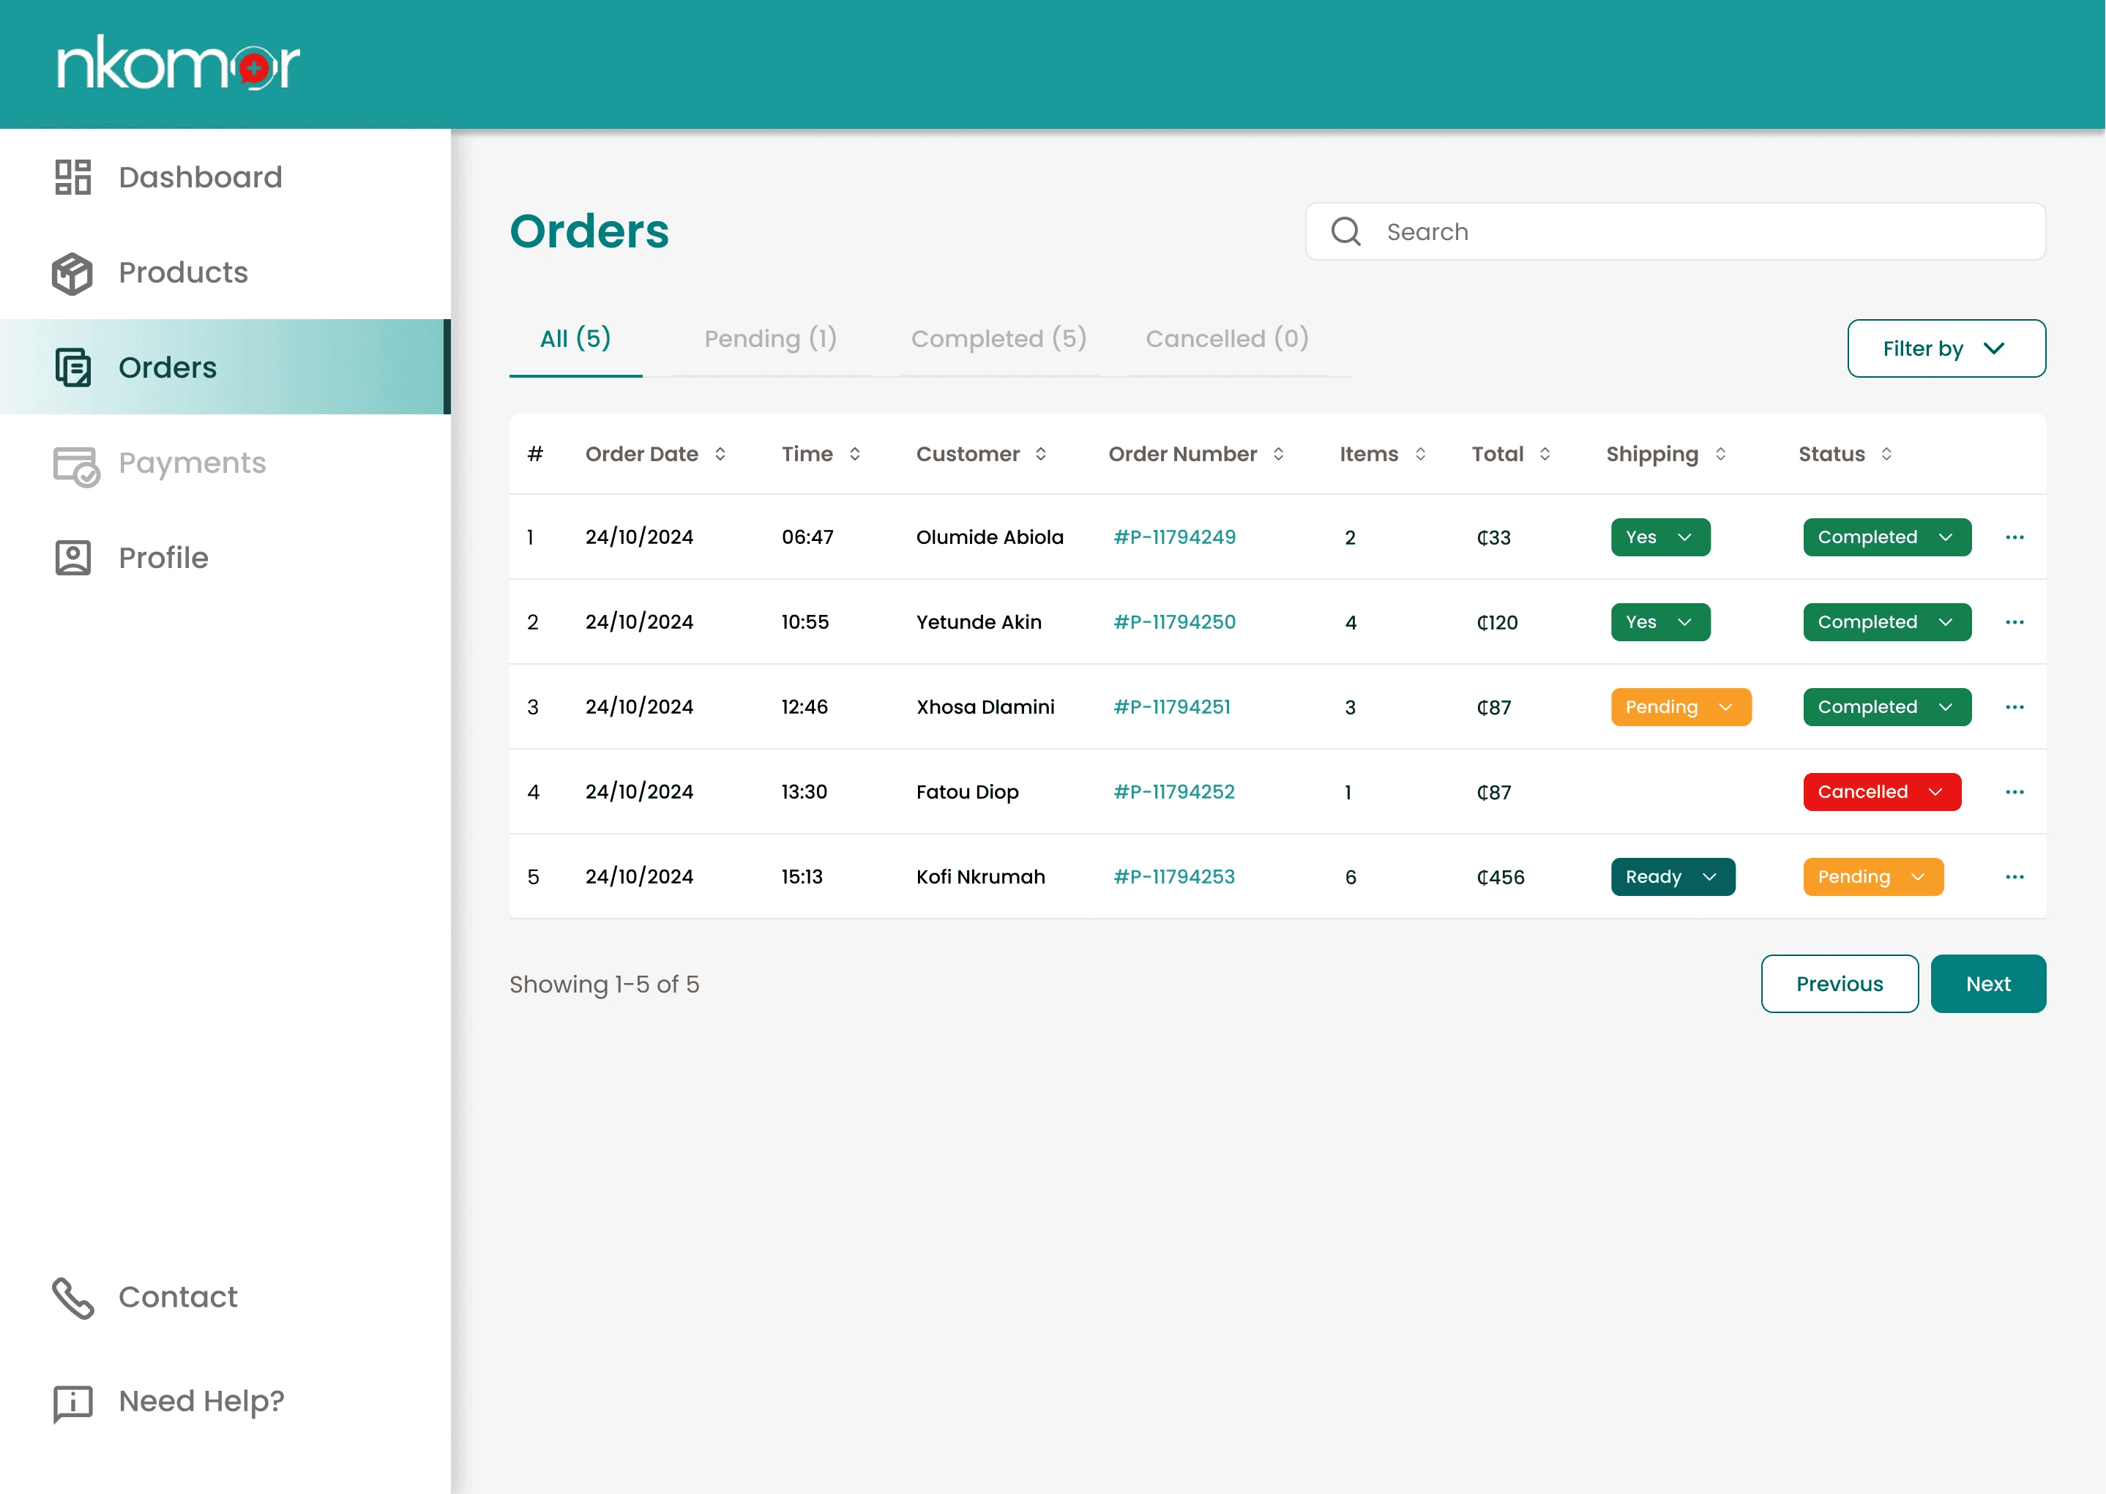
Task: Click the search magnifier icon
Action: (x=1346, y=232)
